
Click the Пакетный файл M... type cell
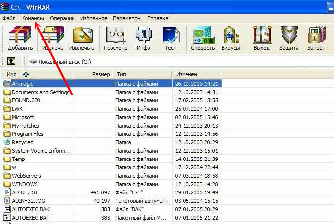tap(141, 218)
